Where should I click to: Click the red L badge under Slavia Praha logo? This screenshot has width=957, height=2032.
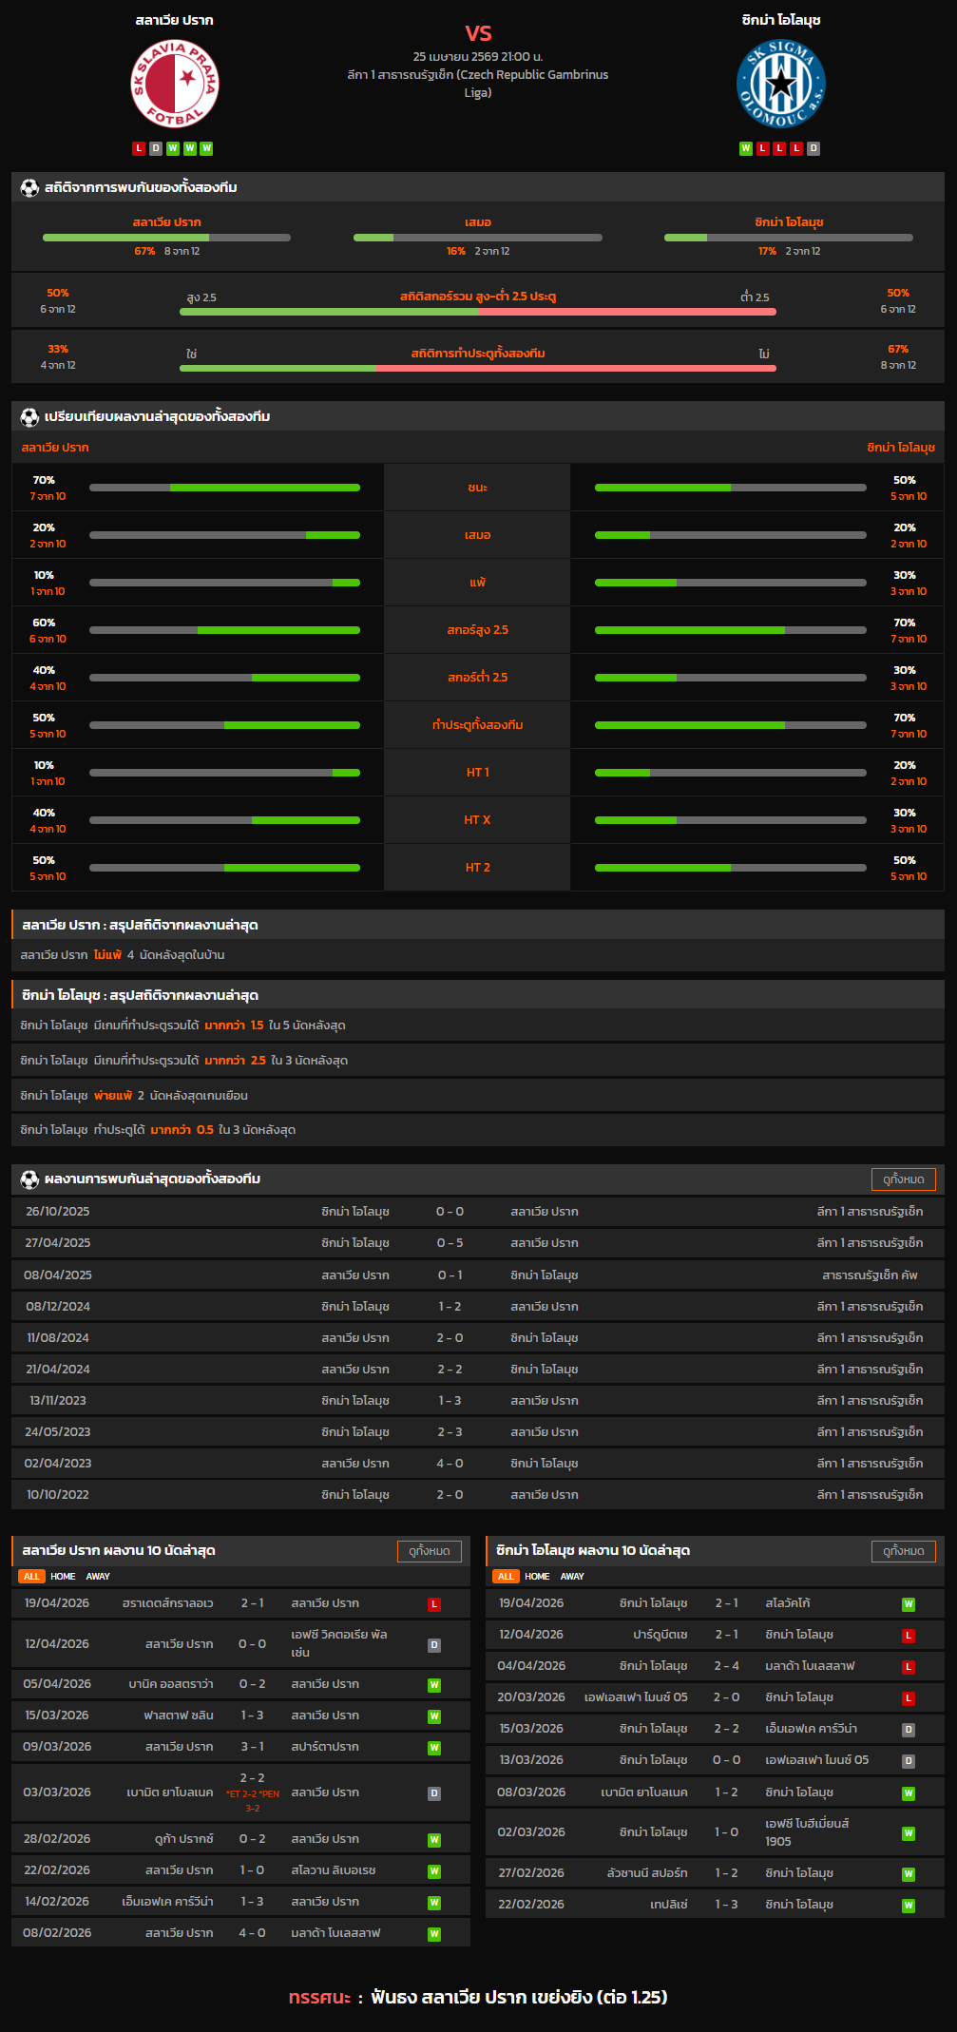(139, 148)
